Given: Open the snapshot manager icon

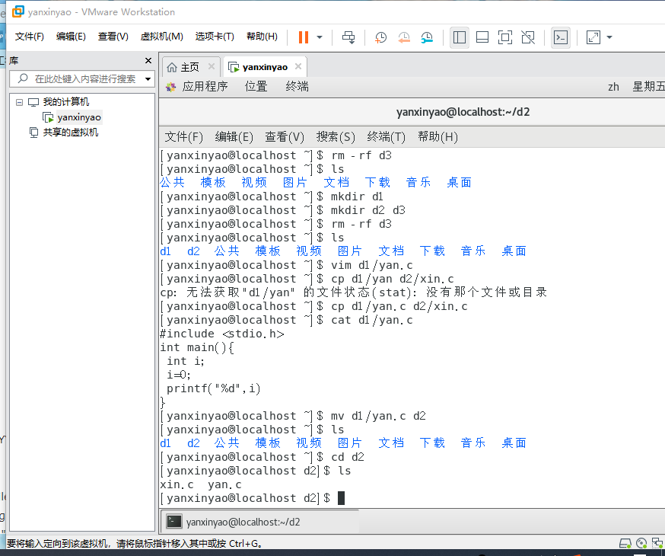Looking at the screenshot, I should 427,37.
